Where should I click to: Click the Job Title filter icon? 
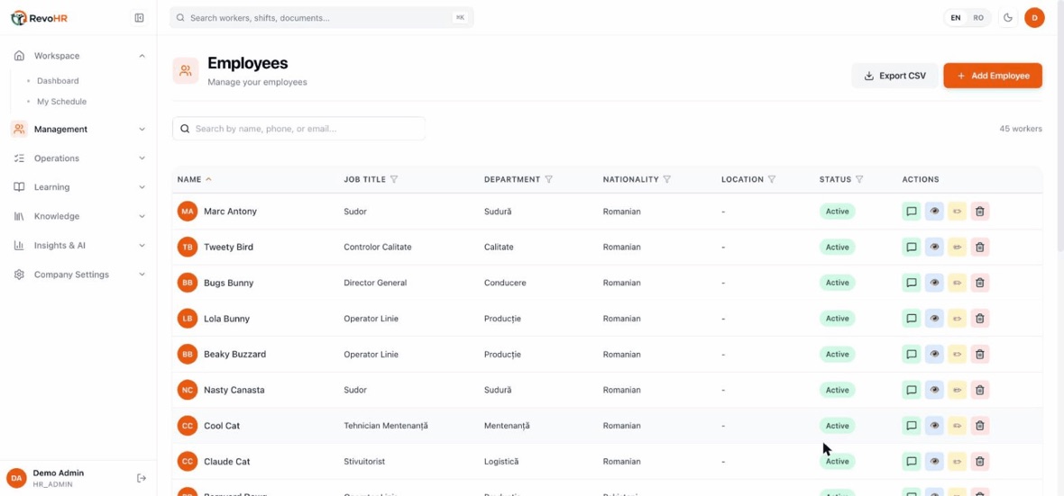(393, 179)
